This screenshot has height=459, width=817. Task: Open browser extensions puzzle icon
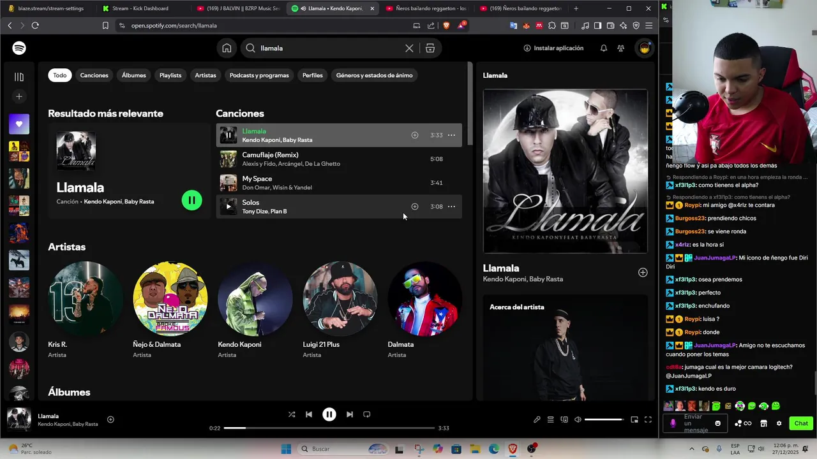(552, 25)
